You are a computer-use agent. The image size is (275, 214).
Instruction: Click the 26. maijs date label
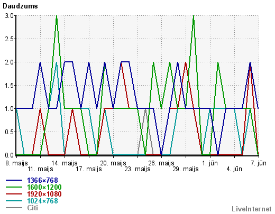pyautogui.click(x=161, y=163)
